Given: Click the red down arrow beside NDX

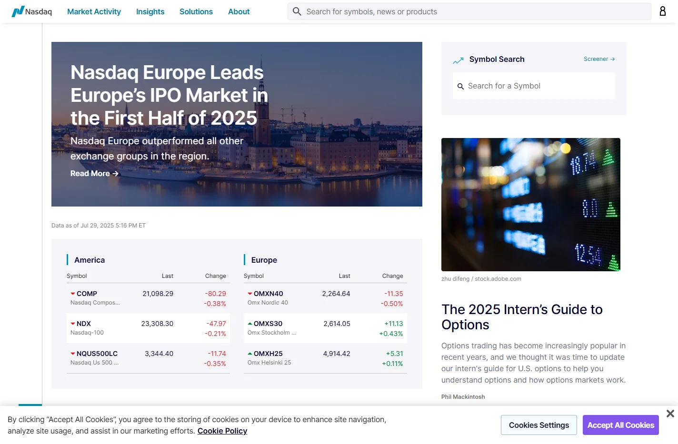Looking at the screenshot, I should pos(73,324).
